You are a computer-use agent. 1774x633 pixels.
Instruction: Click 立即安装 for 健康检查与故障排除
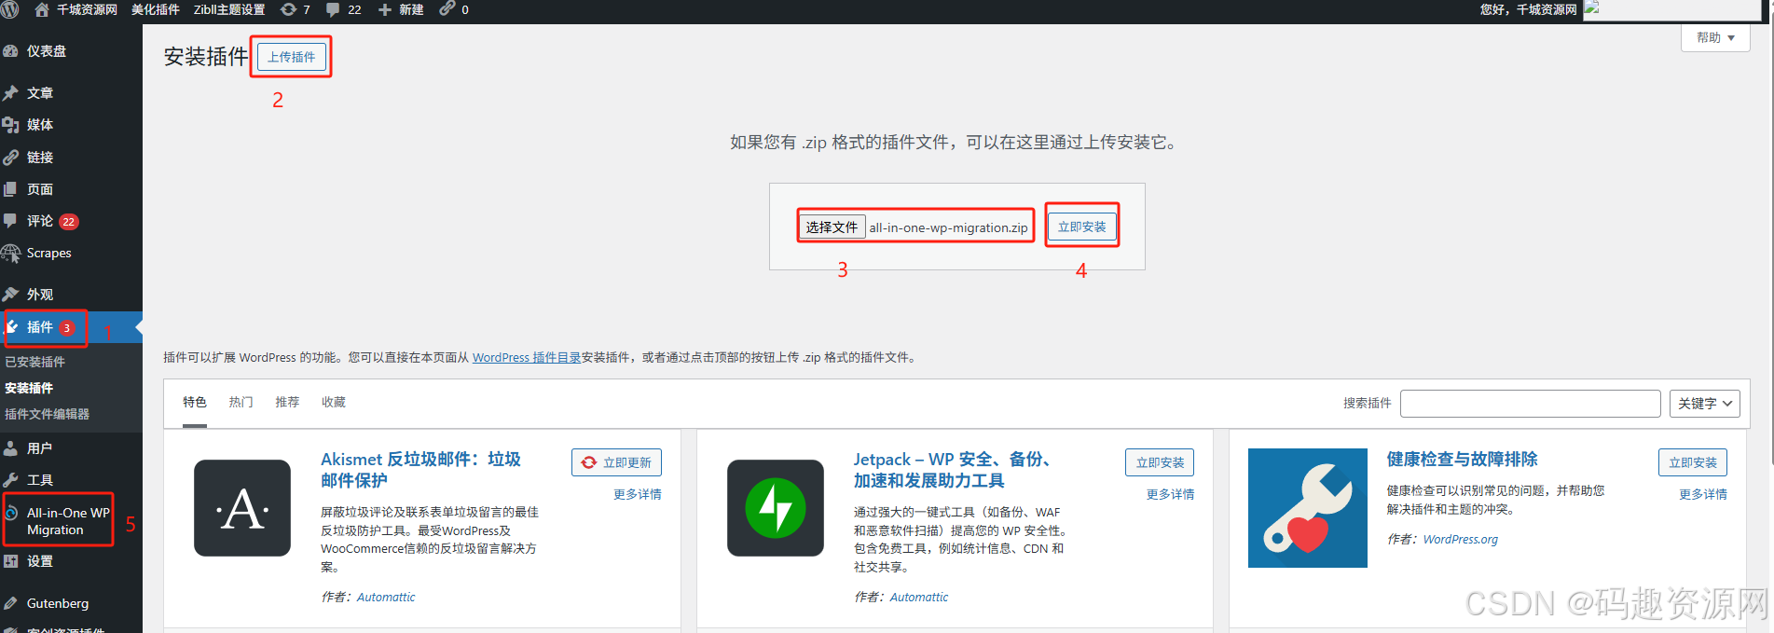pos(1693,462)
